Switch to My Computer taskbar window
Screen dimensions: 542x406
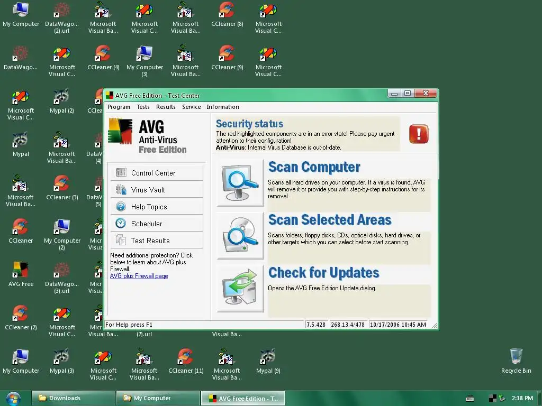click(158, 398)
